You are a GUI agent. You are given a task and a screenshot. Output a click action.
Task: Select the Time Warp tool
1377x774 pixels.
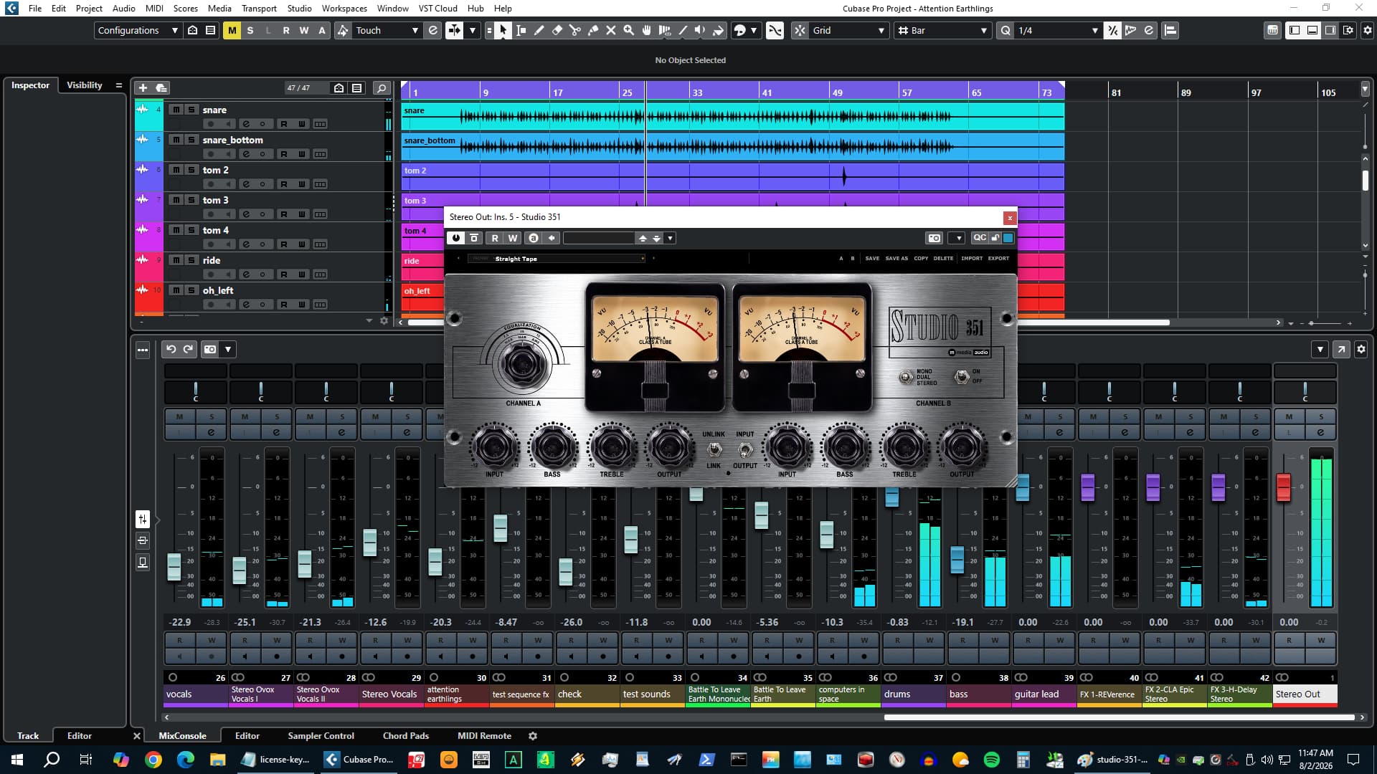pos(665,30)
